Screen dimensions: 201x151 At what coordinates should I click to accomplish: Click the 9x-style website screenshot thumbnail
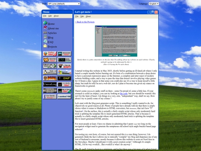pyautogui.click(x=116, y=41)
